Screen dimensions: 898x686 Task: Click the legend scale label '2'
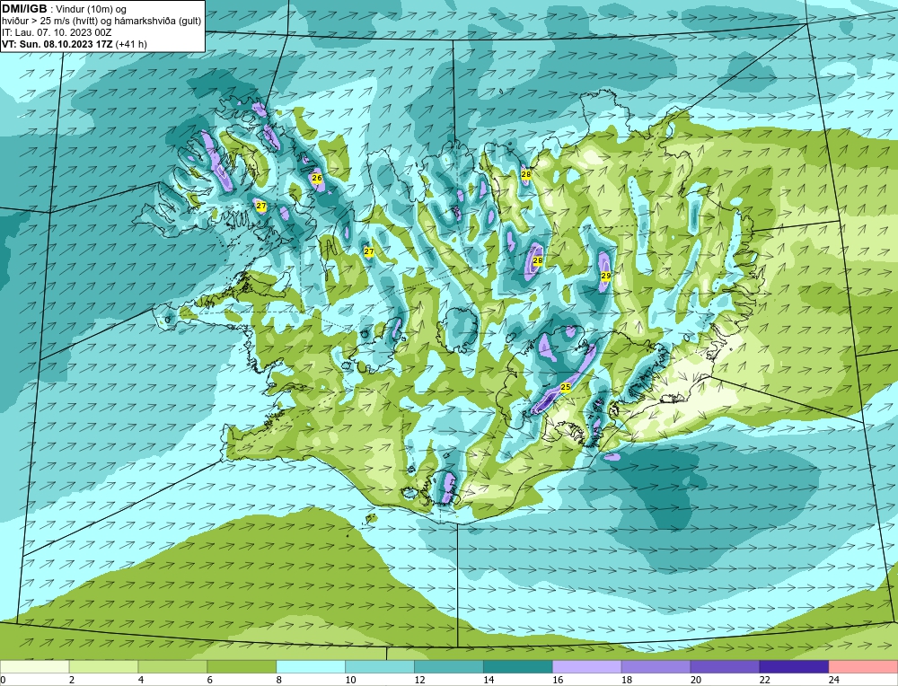point(72,680)
